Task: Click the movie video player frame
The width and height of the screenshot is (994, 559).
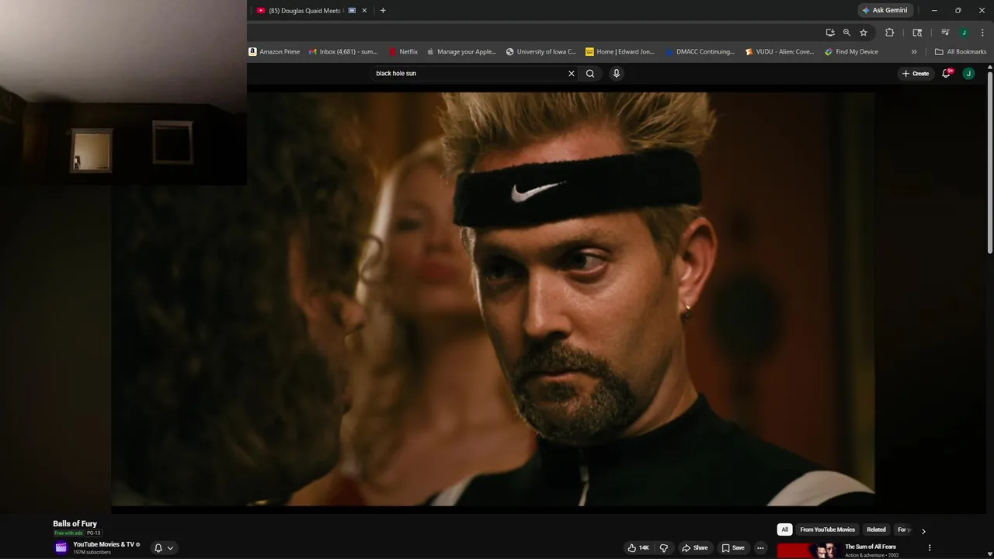Action: pos(493,299)
